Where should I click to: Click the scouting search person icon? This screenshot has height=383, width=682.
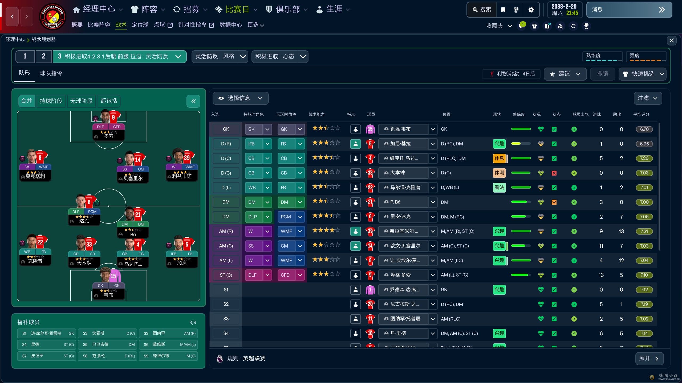click(560, 26)
